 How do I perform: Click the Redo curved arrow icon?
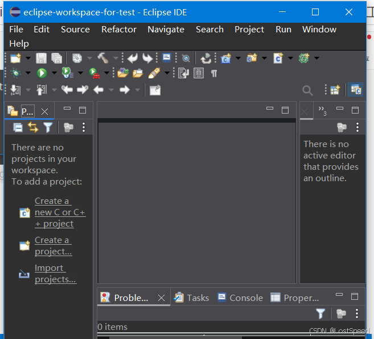[x=147, y=58]
